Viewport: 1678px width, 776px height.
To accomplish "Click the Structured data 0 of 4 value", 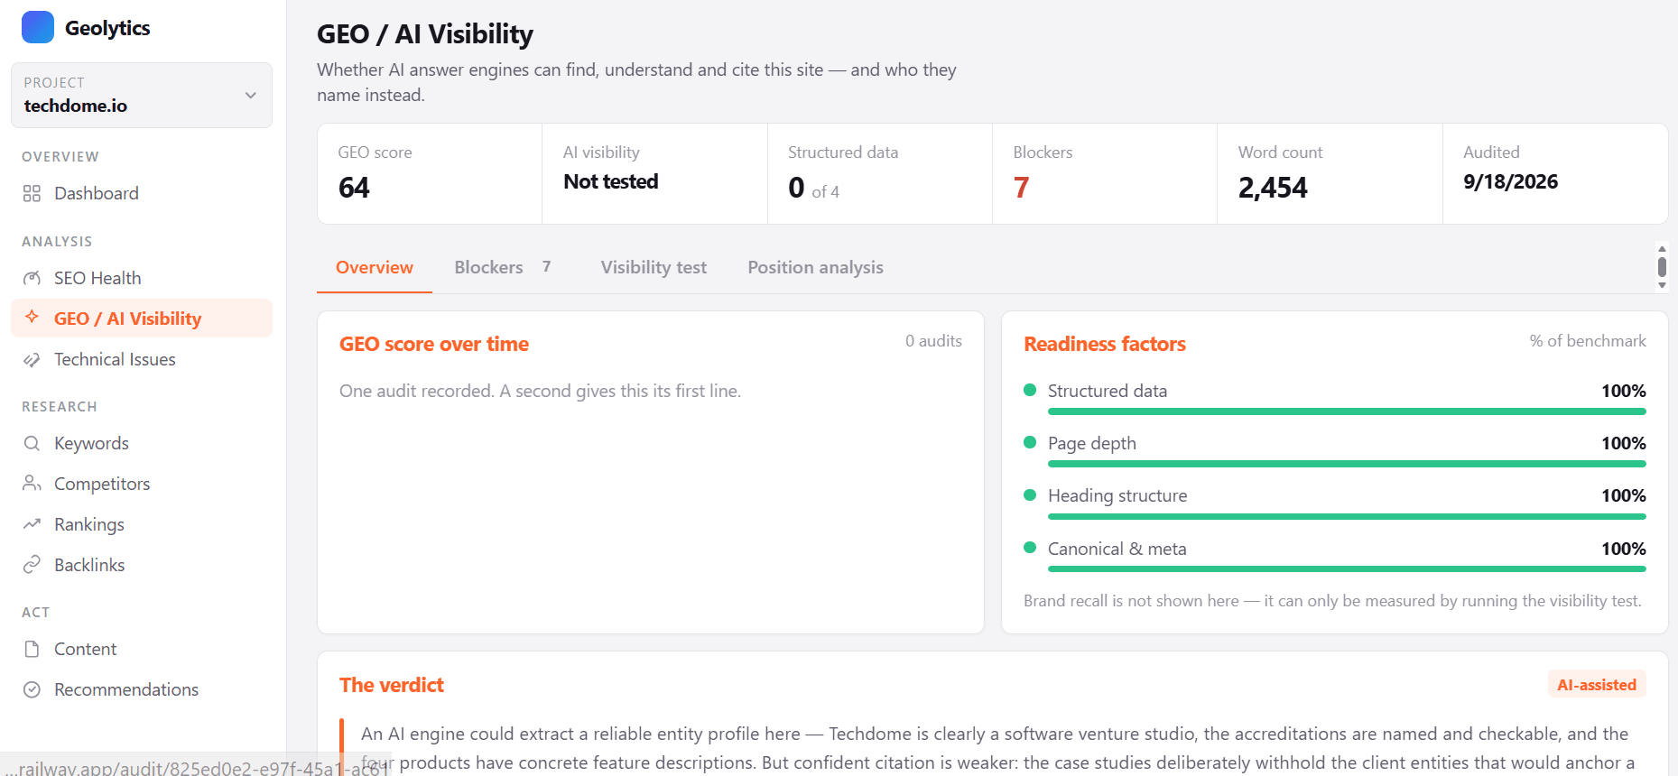I will (x=813, y=188).
